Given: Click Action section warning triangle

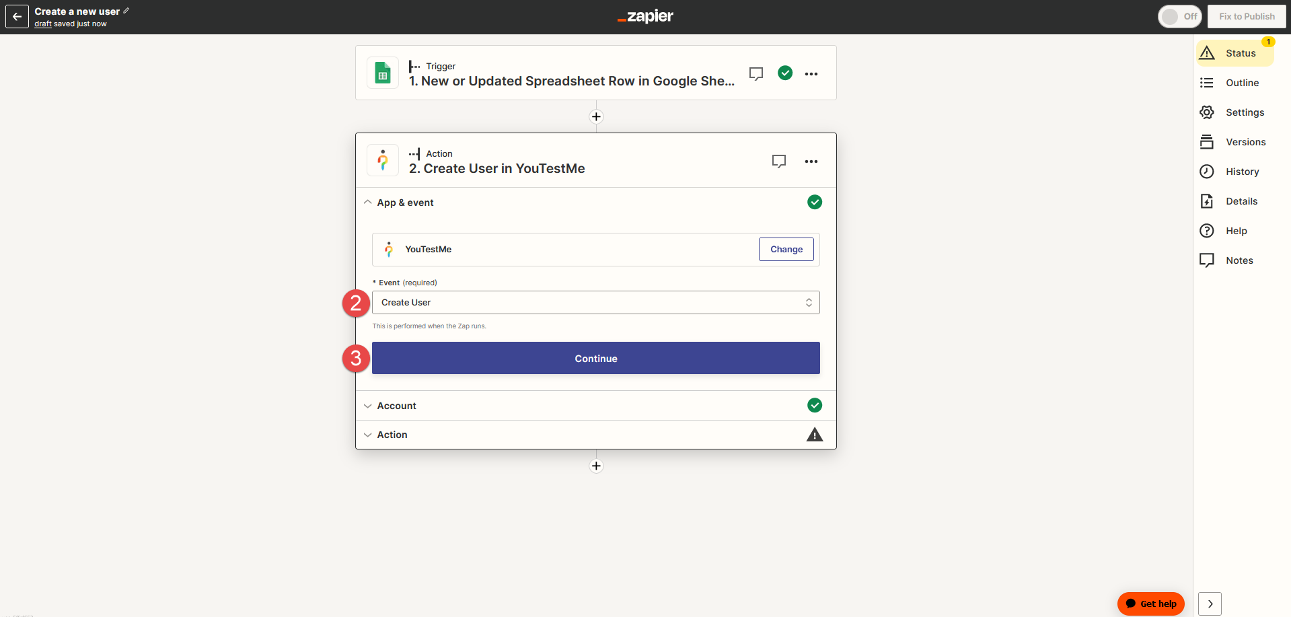Looking at the screenshot, I should point(815,435).
